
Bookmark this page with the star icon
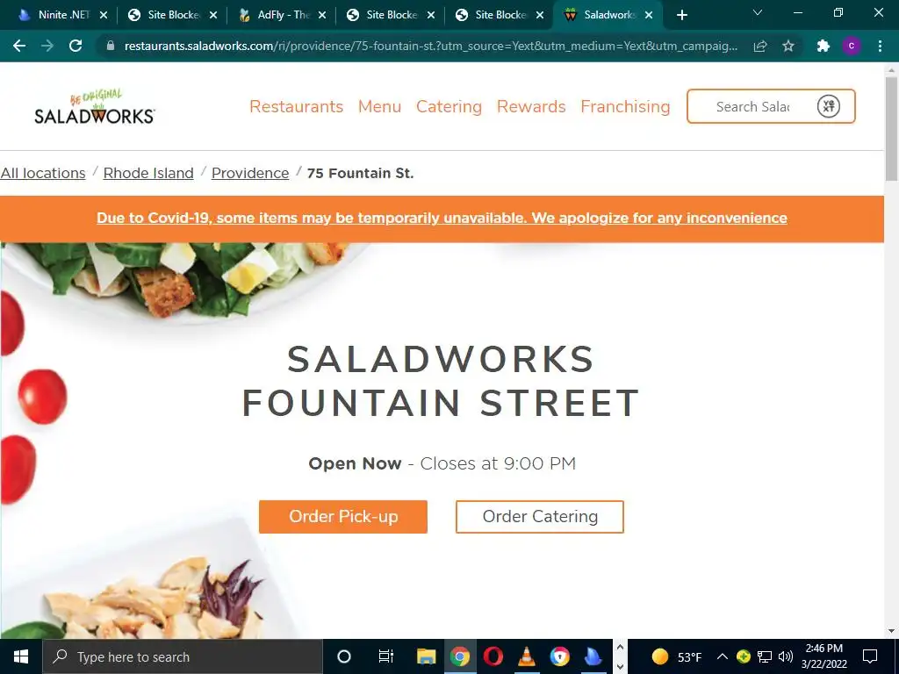(x=788, y=46)
